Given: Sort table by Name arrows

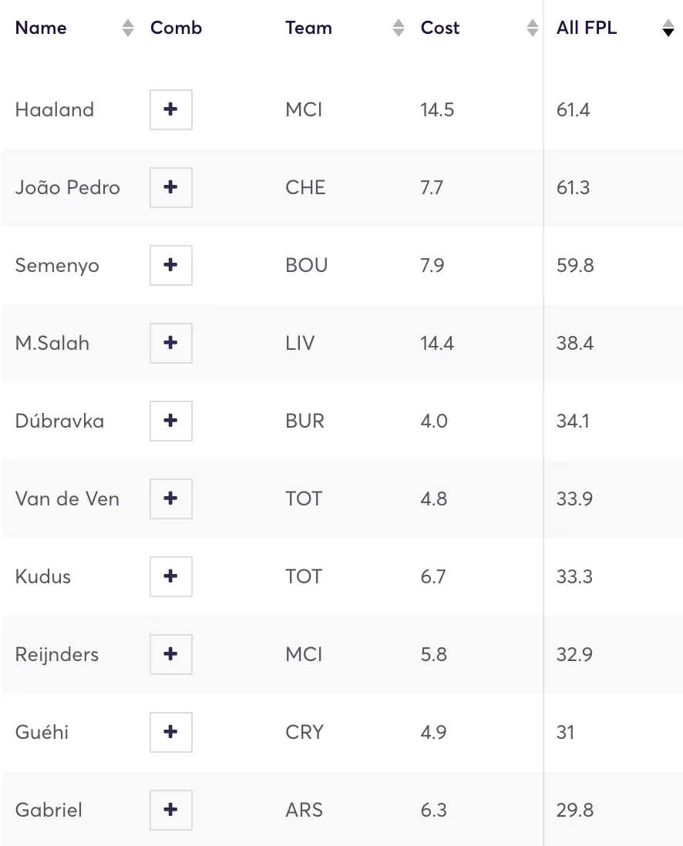Looking at the screenshot, I should click(128, 29).
